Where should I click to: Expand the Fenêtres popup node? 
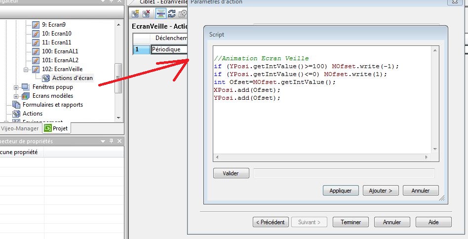[16, 87]
